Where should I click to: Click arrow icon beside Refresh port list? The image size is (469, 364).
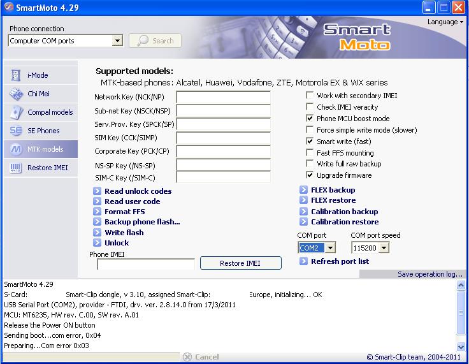click(303, 261)
